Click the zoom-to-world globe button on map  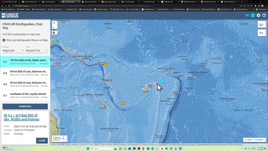[54, 33]
